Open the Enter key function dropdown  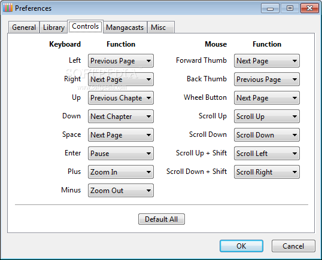pos(121,154)
